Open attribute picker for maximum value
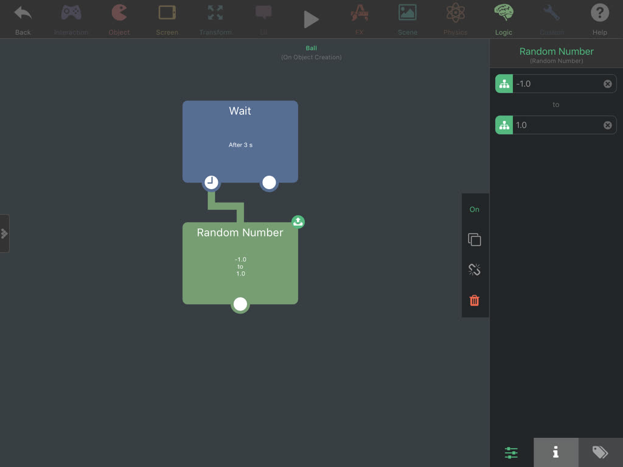Screen dimensions: 623x467 [504, 125]
